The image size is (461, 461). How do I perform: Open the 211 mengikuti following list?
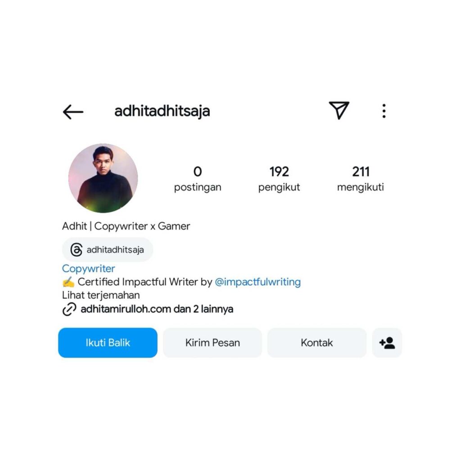361,179
